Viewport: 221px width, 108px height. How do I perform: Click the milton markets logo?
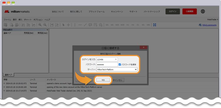point(17,12)
